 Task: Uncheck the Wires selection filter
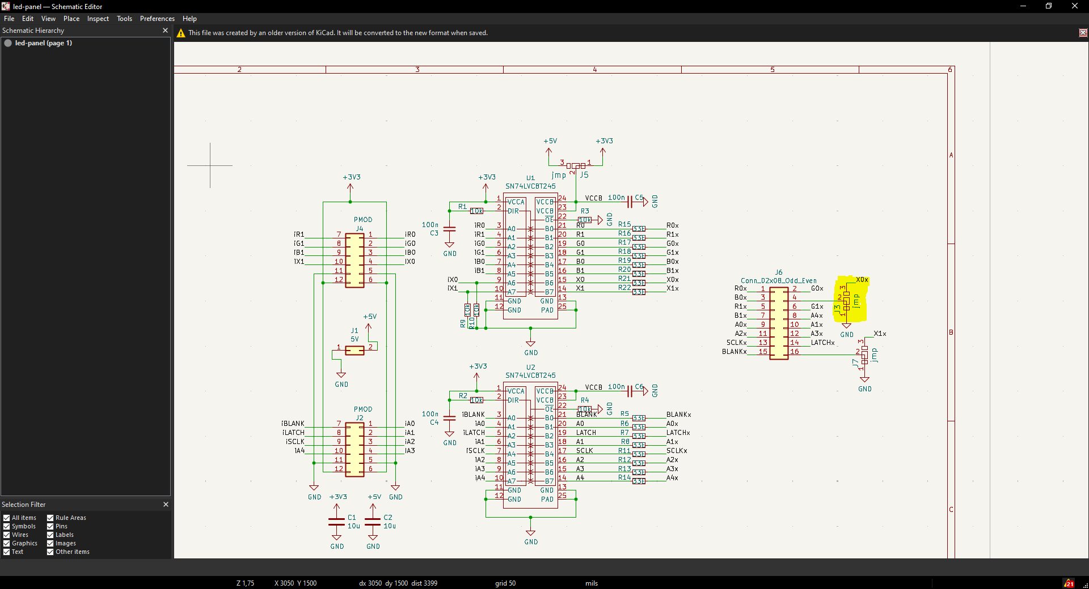(7, 535)
